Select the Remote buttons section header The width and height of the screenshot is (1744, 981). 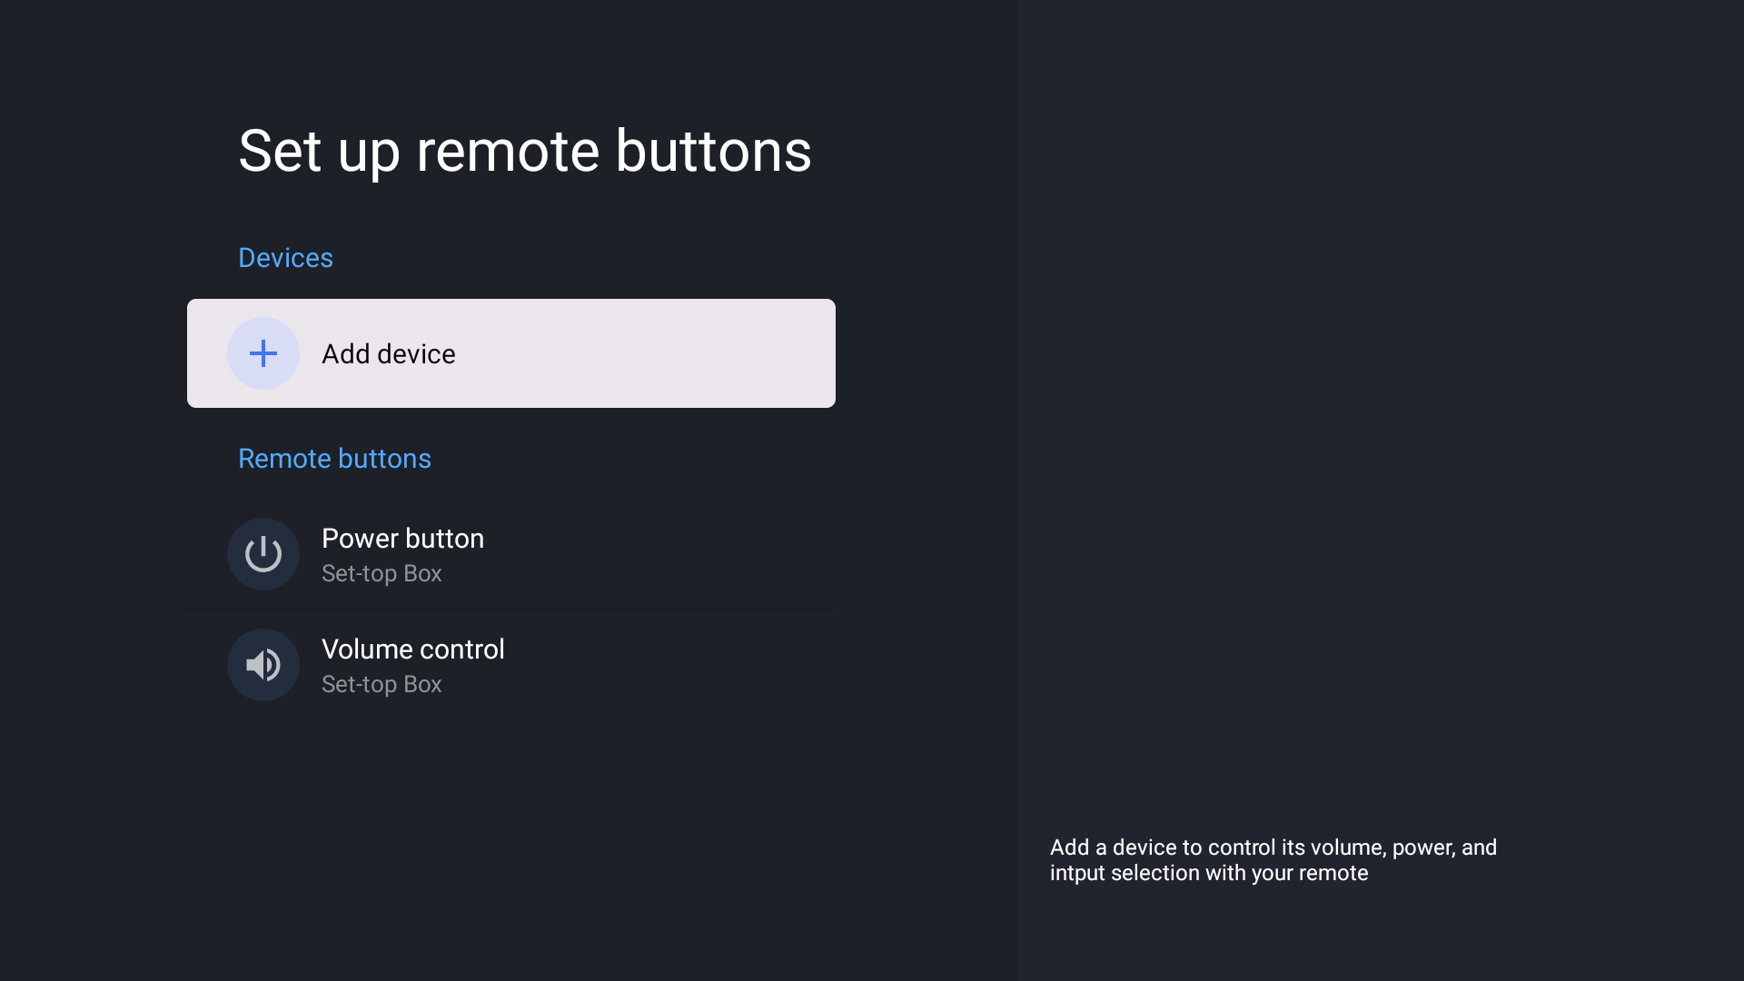334,459
